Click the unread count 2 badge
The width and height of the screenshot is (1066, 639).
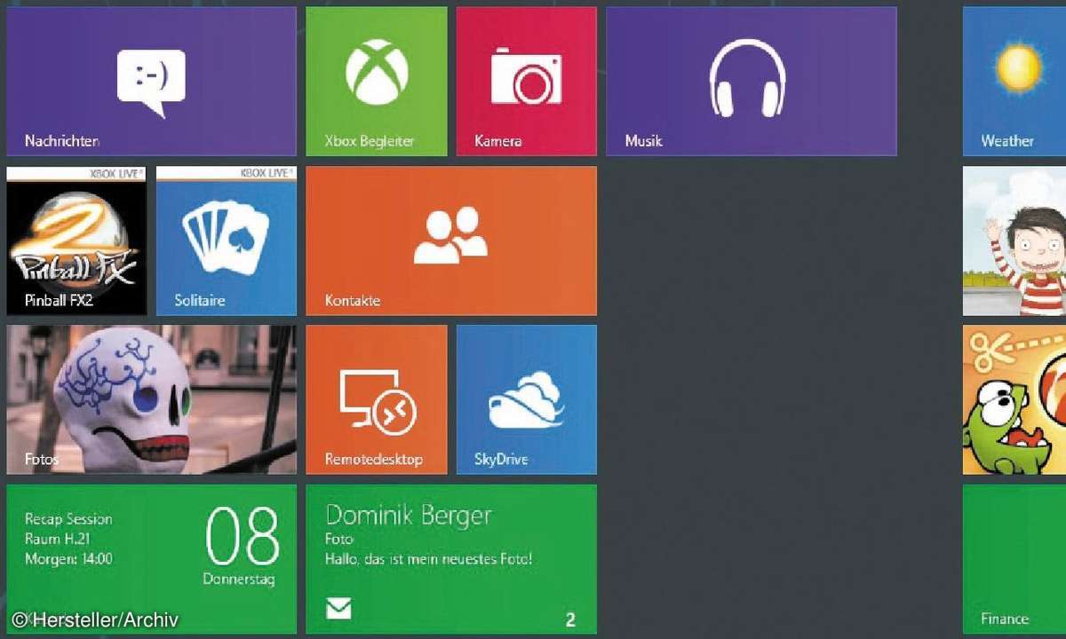(x=570, y=619)
